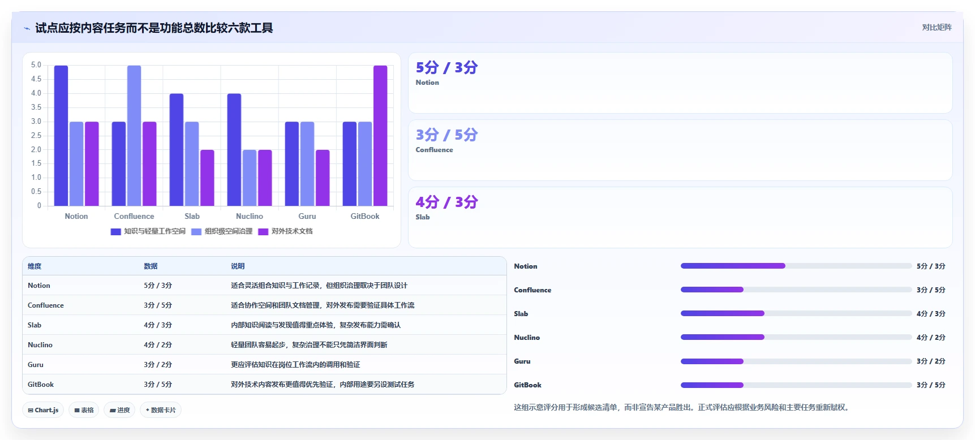The image size is (975, 440).
Task: Click the title 试点应按内容任务而不是功能总数比较六款工具
Action: [x=154, y=28]
